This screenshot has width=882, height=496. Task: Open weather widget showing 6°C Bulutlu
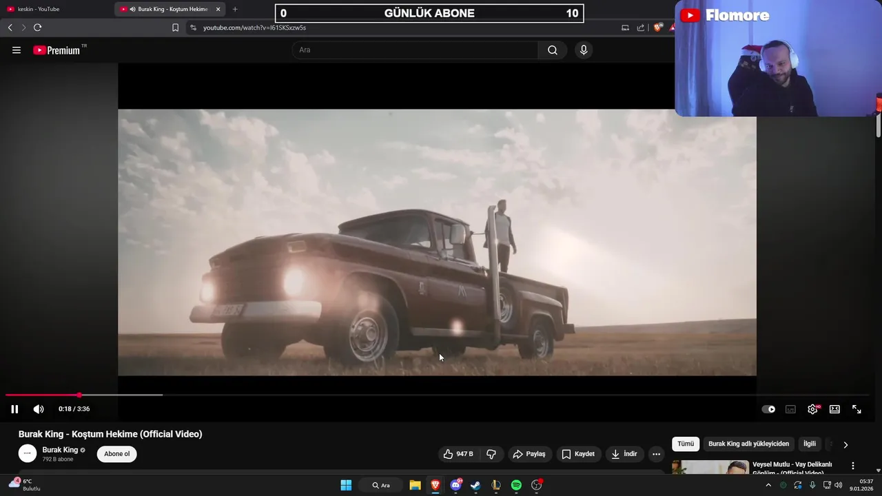coord(25,485)
